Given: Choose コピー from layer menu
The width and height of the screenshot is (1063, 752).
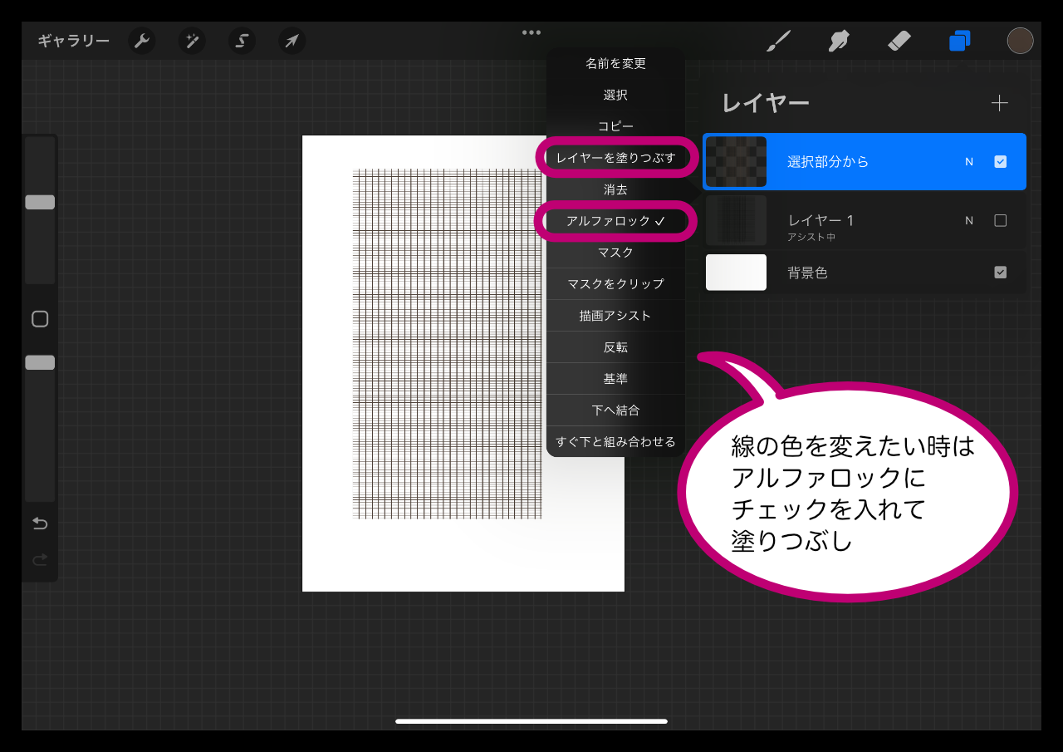Looking at the screenshot, I should [x=615, y=126].
